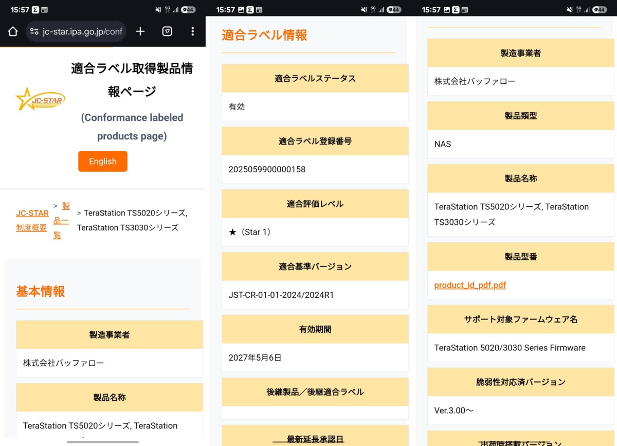The height and width of the screenshot is (446, 617).
Task: Click the date 2027年5月6日
Action: pos(255,358)
